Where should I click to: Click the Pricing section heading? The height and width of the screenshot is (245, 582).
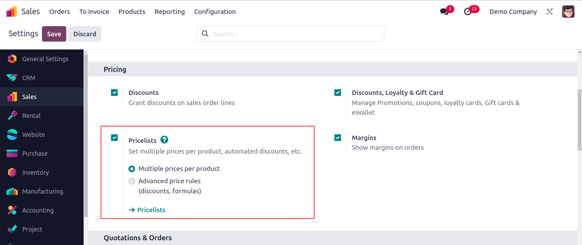point(115,69)
